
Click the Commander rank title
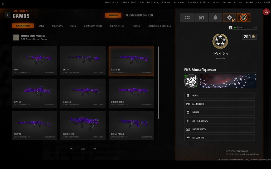pos(220,59)
